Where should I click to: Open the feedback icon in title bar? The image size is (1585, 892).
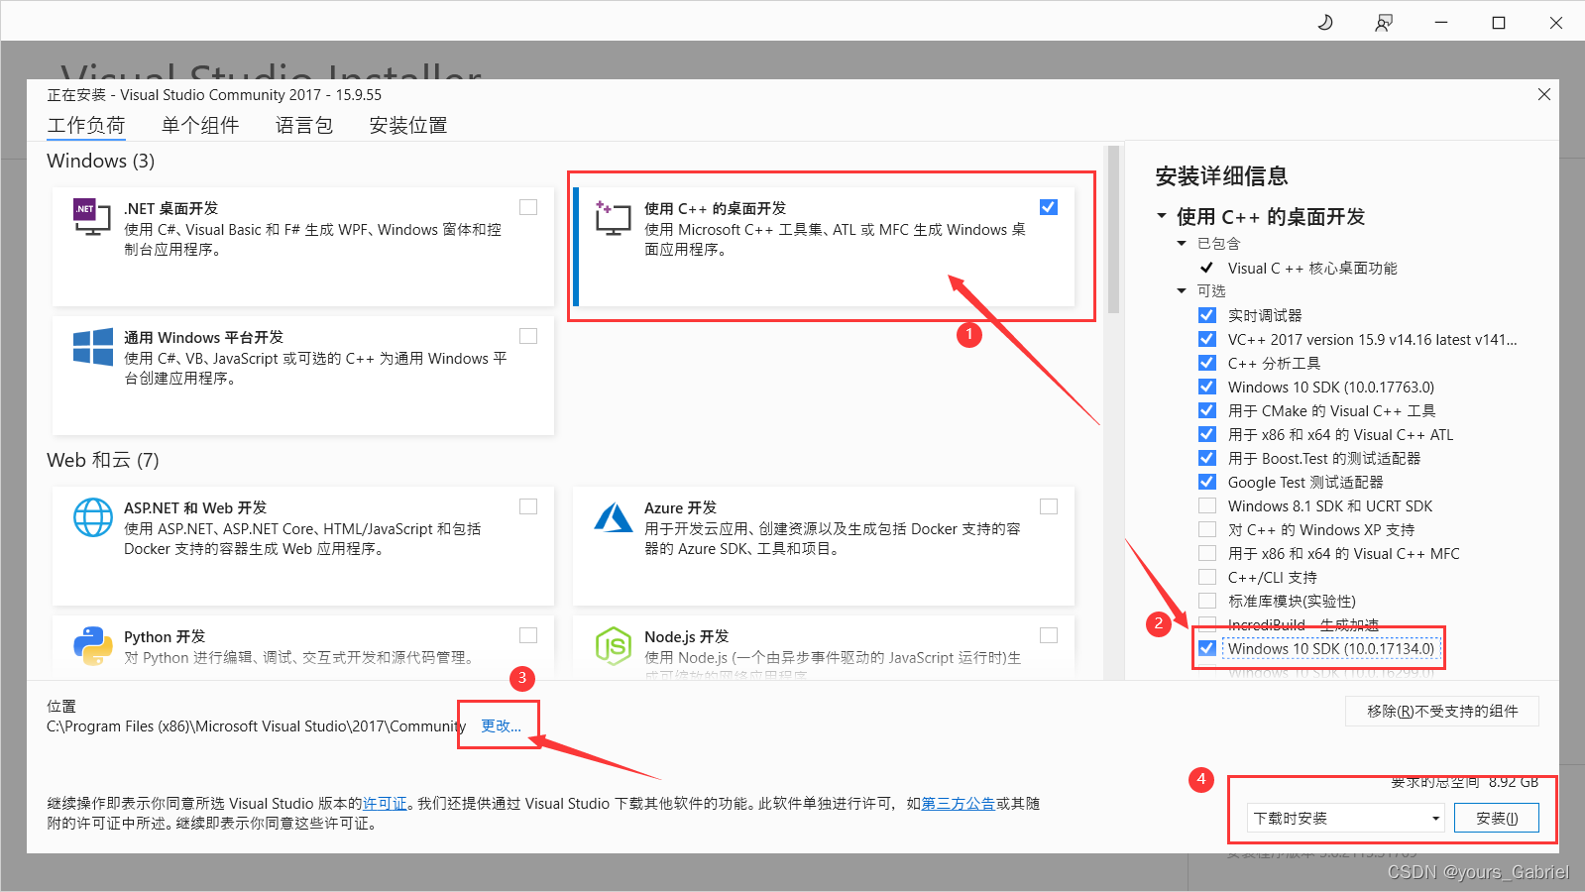[x=1384, y=22]
